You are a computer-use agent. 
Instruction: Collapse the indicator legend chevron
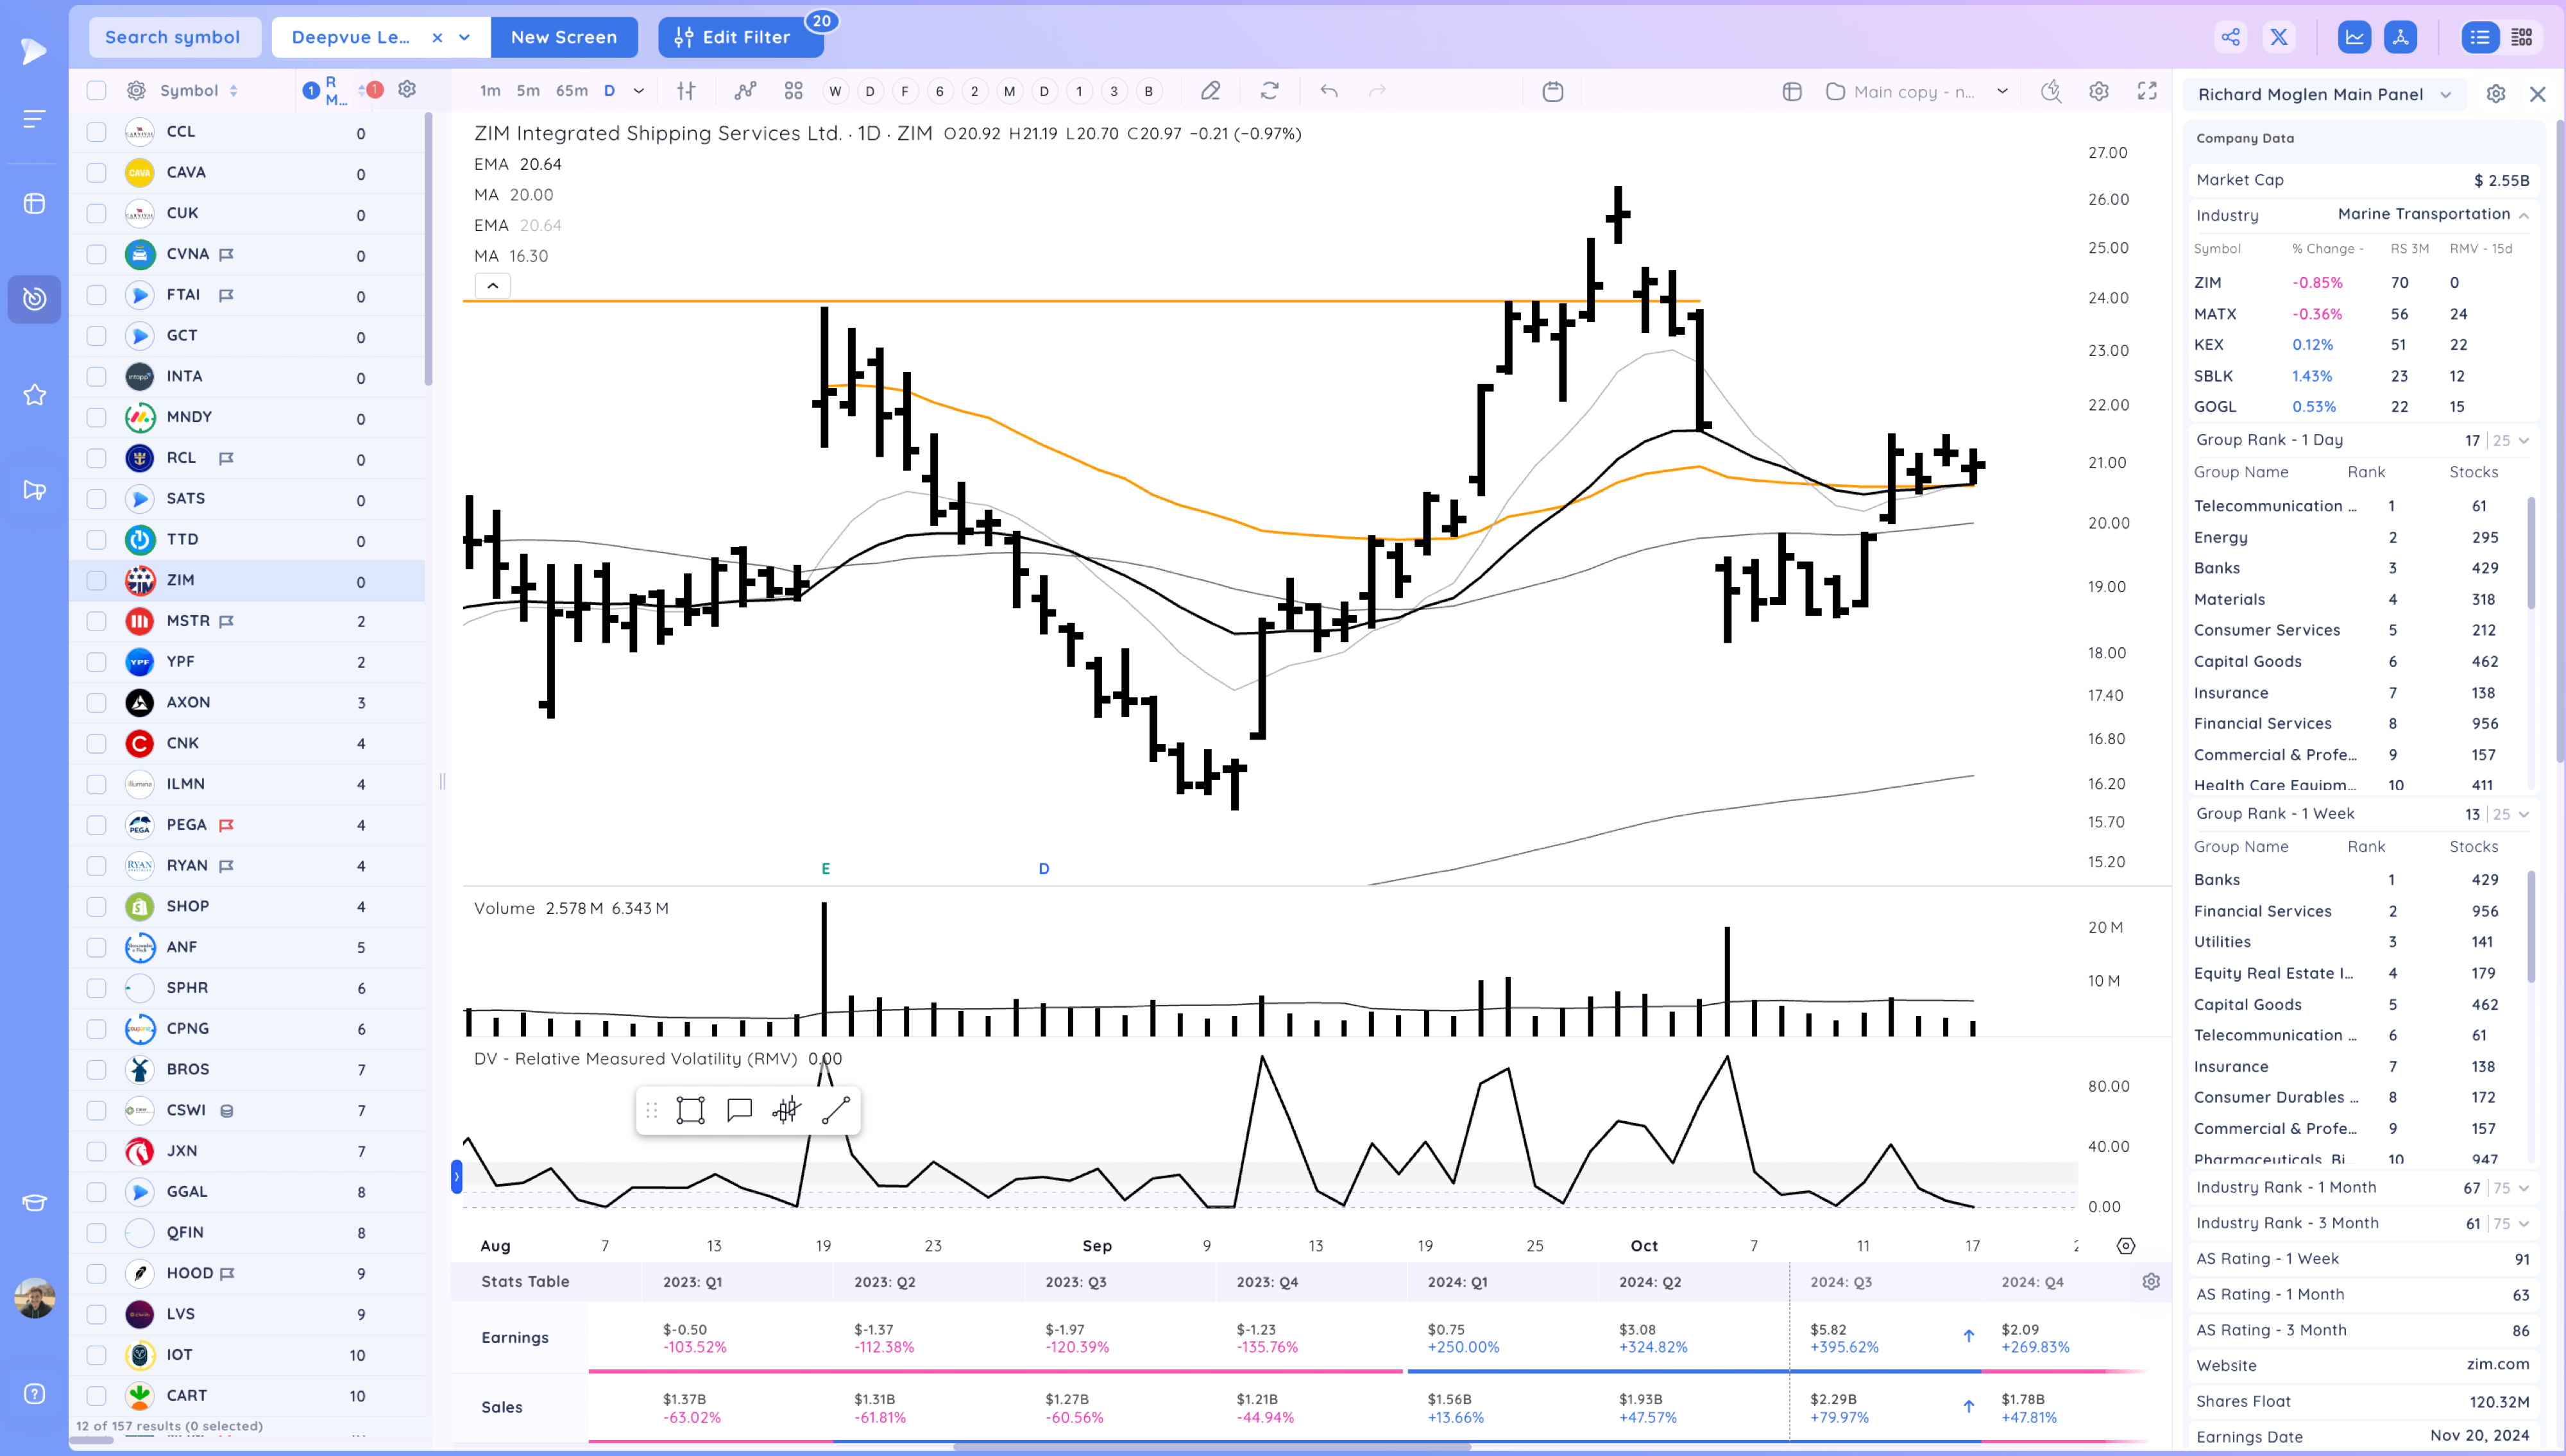(492, 286)
